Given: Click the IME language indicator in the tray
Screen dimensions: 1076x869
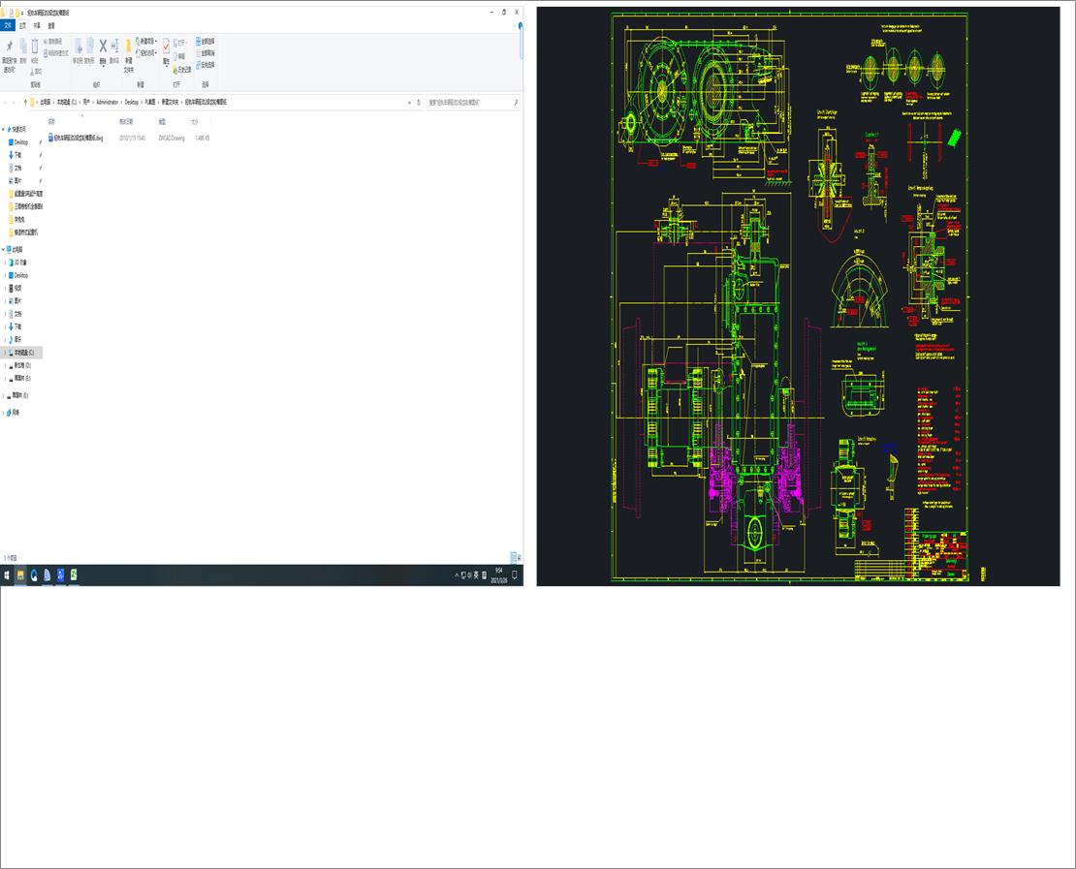Looking at the screenshot, I should point(476,575).
